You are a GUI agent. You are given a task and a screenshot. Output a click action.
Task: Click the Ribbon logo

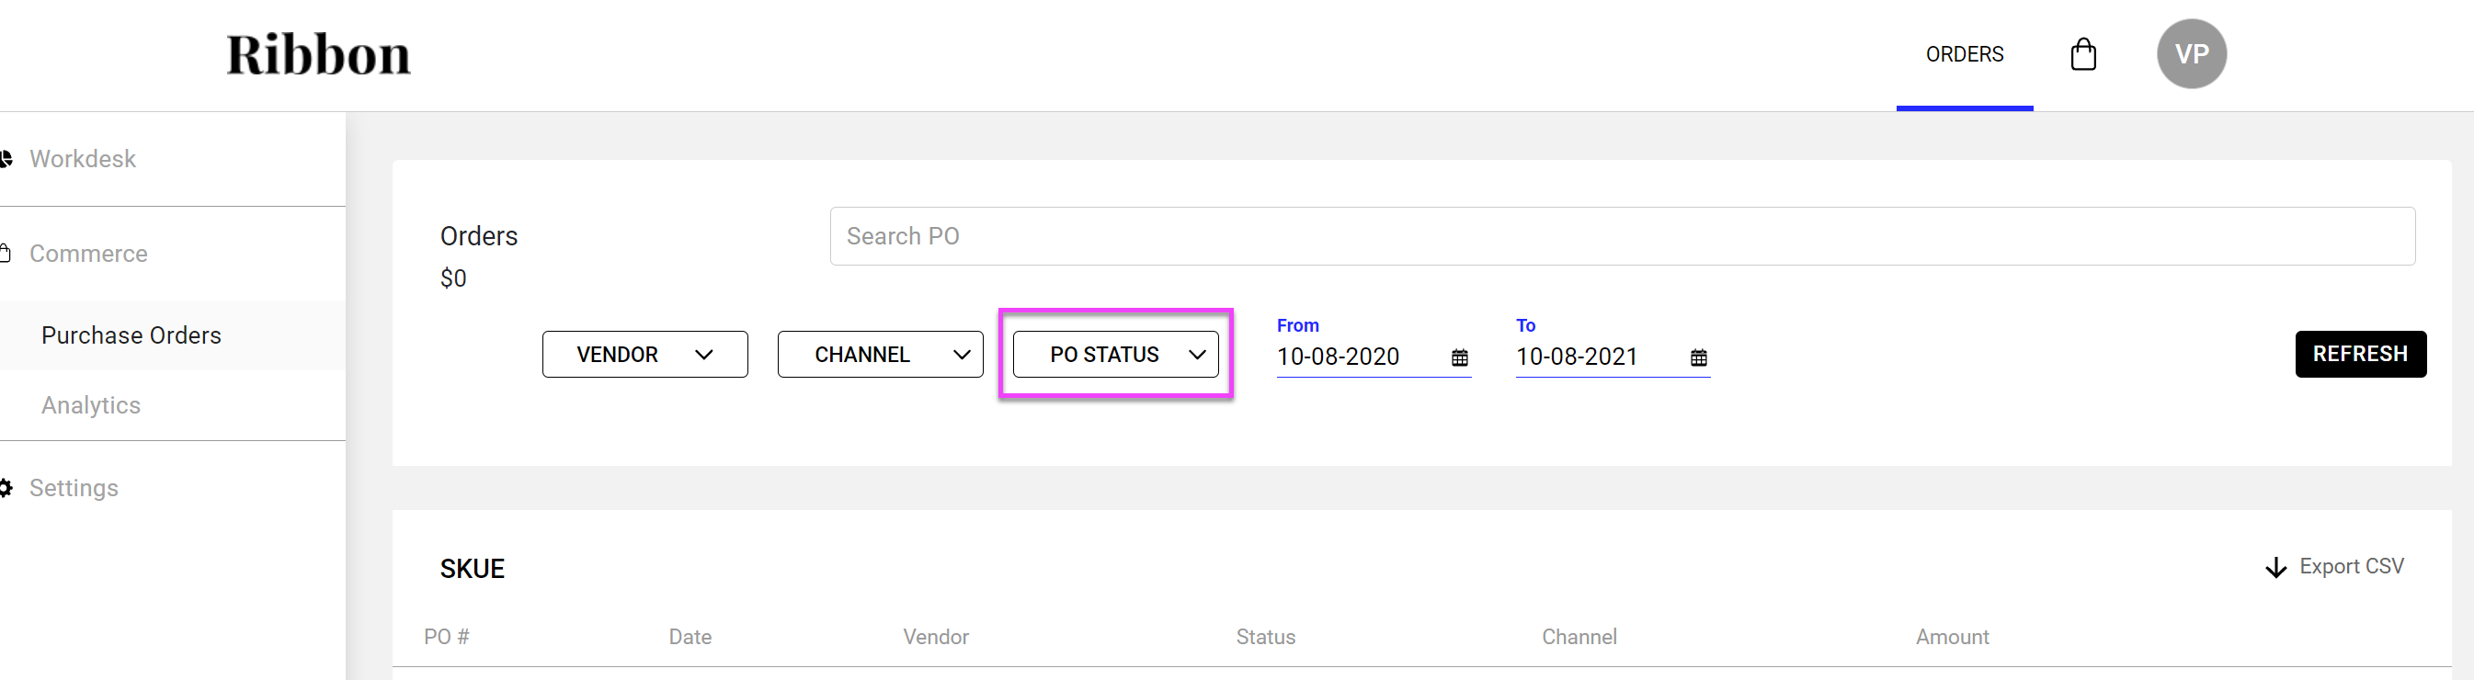coord(318,55)
